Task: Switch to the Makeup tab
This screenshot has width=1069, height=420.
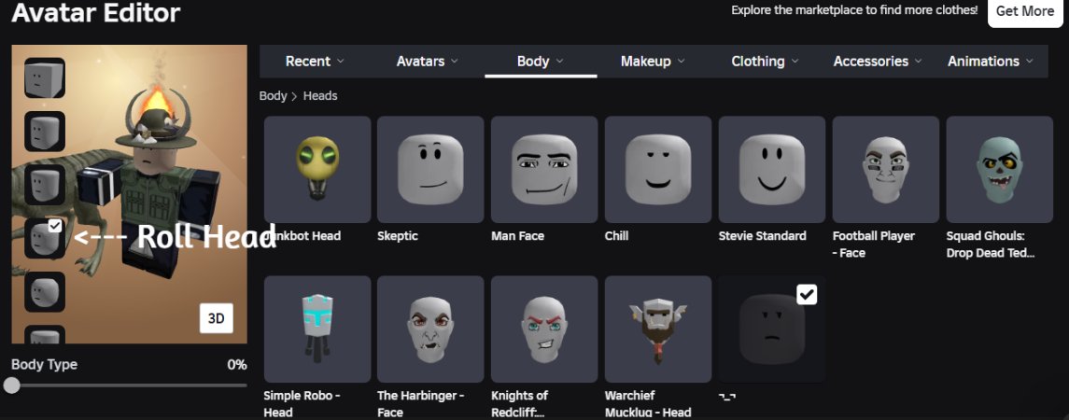Action: (x=654, y=62)
